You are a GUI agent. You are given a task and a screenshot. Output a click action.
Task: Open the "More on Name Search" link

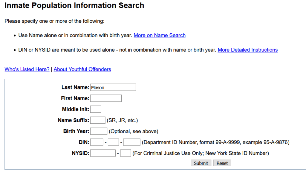pos(160,35)
